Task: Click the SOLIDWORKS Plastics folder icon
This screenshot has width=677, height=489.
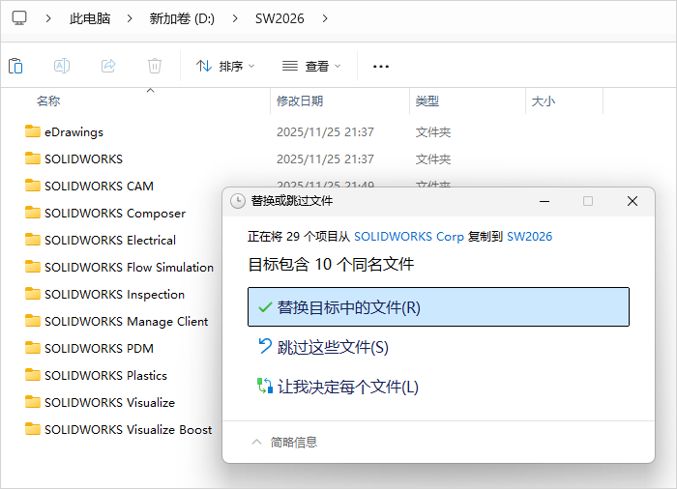Action: (x=33, y=375)
